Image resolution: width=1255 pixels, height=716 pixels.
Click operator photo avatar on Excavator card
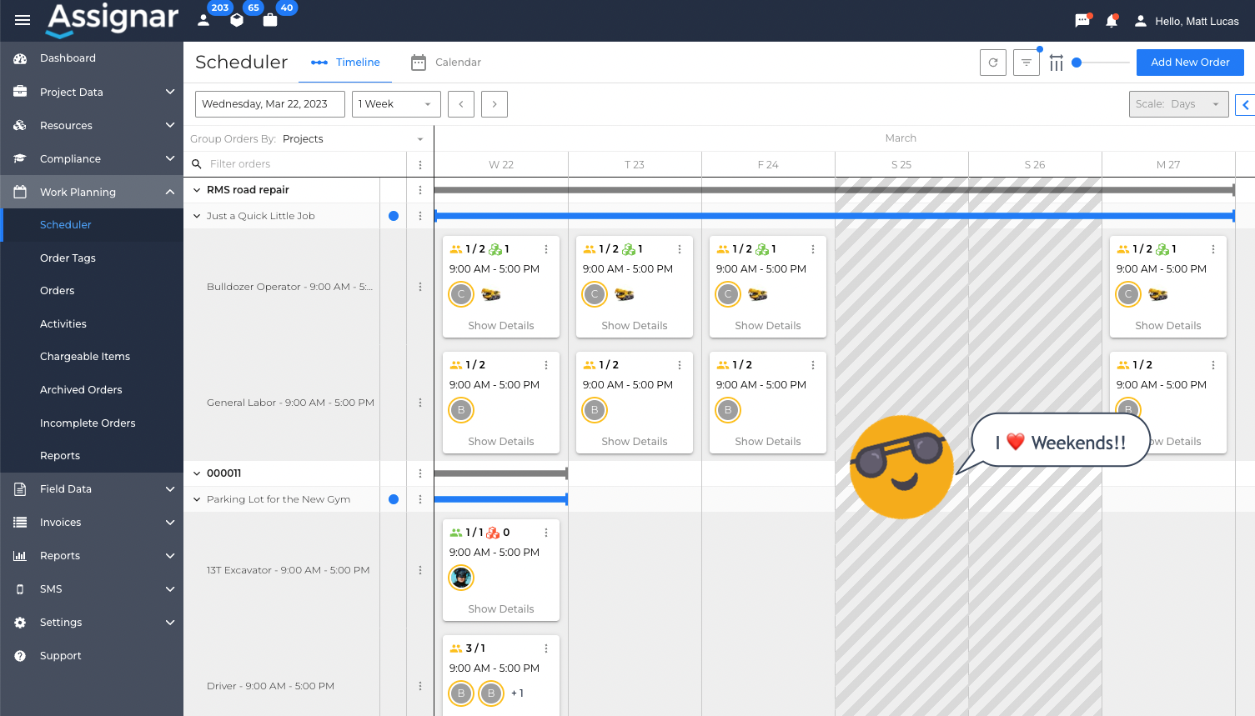pos(461,578)
